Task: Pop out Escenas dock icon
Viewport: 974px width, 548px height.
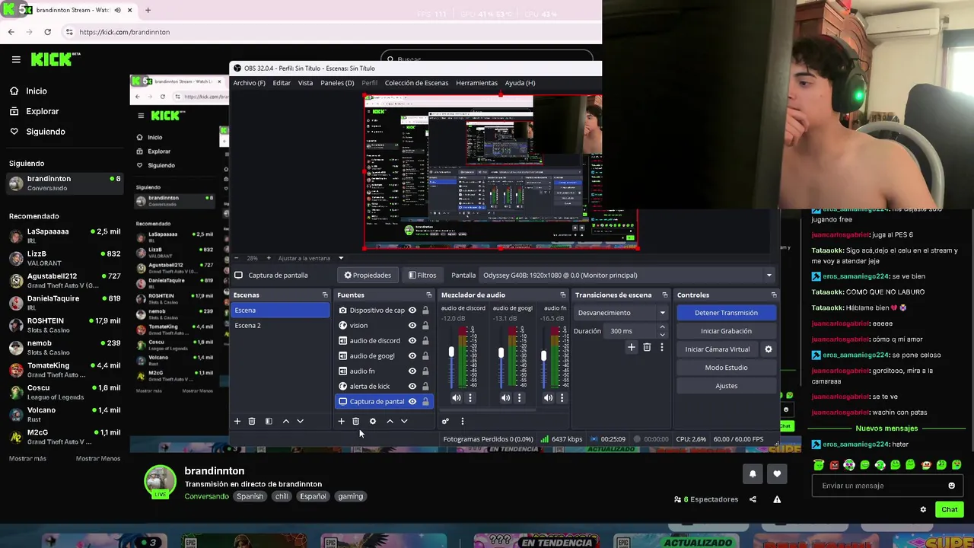Action: tap(325, 295)
